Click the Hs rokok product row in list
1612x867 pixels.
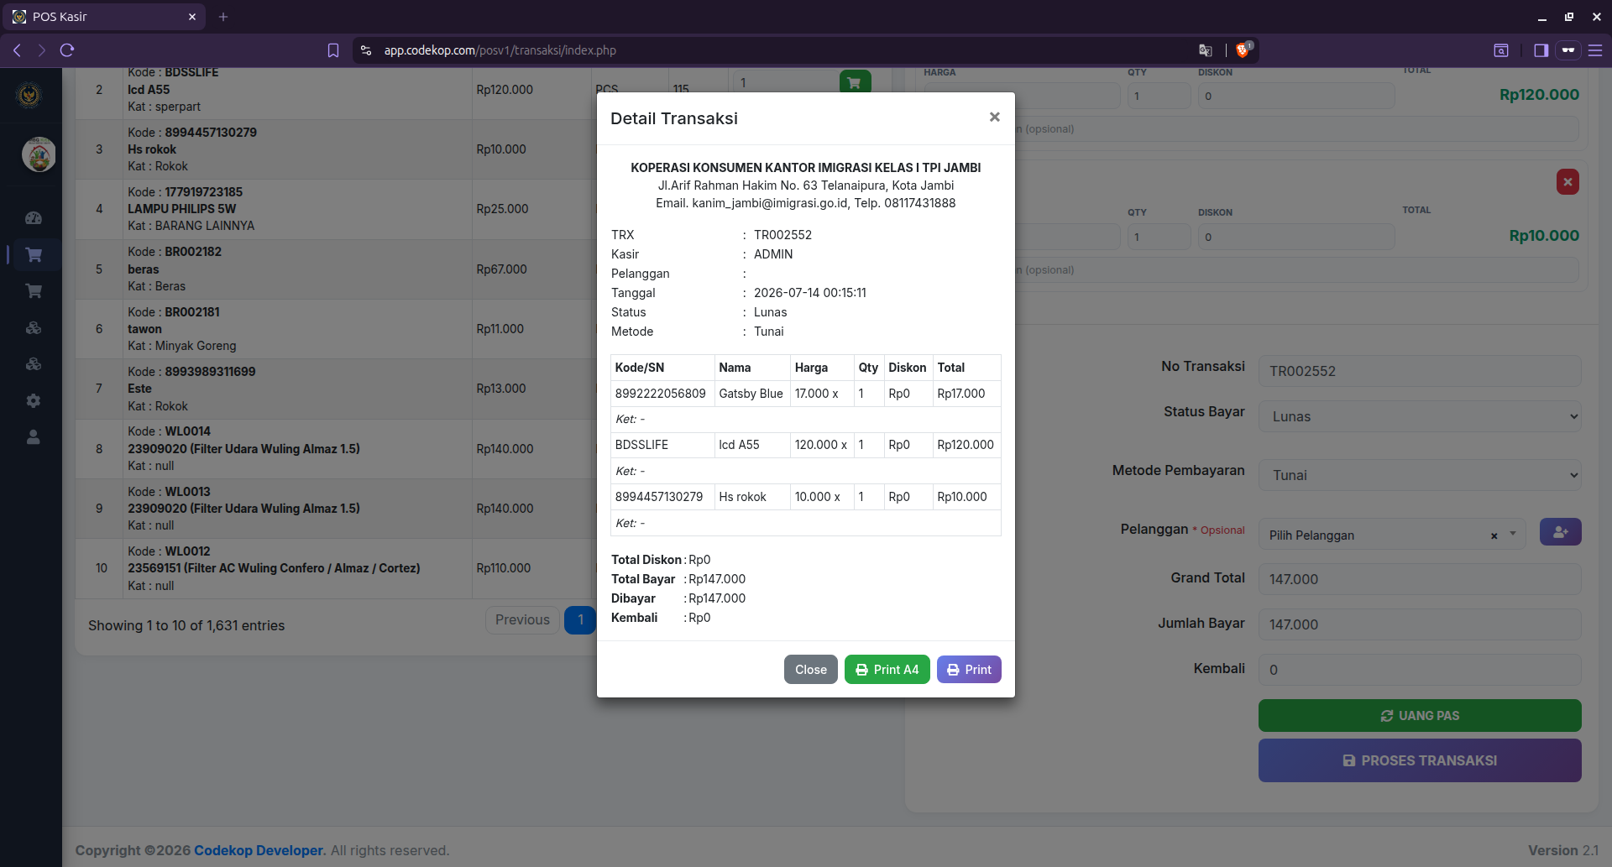pyautogui.click(x=336, y=149)
